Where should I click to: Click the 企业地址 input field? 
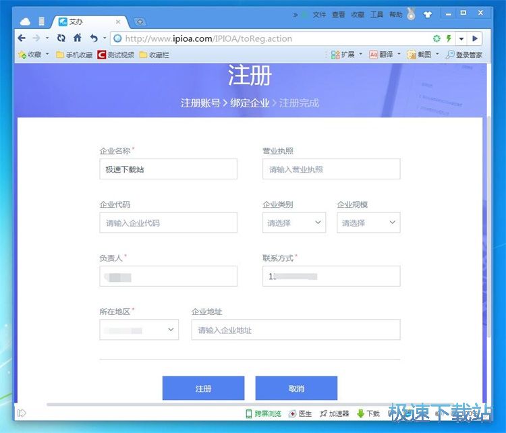(x=296, y=330)
